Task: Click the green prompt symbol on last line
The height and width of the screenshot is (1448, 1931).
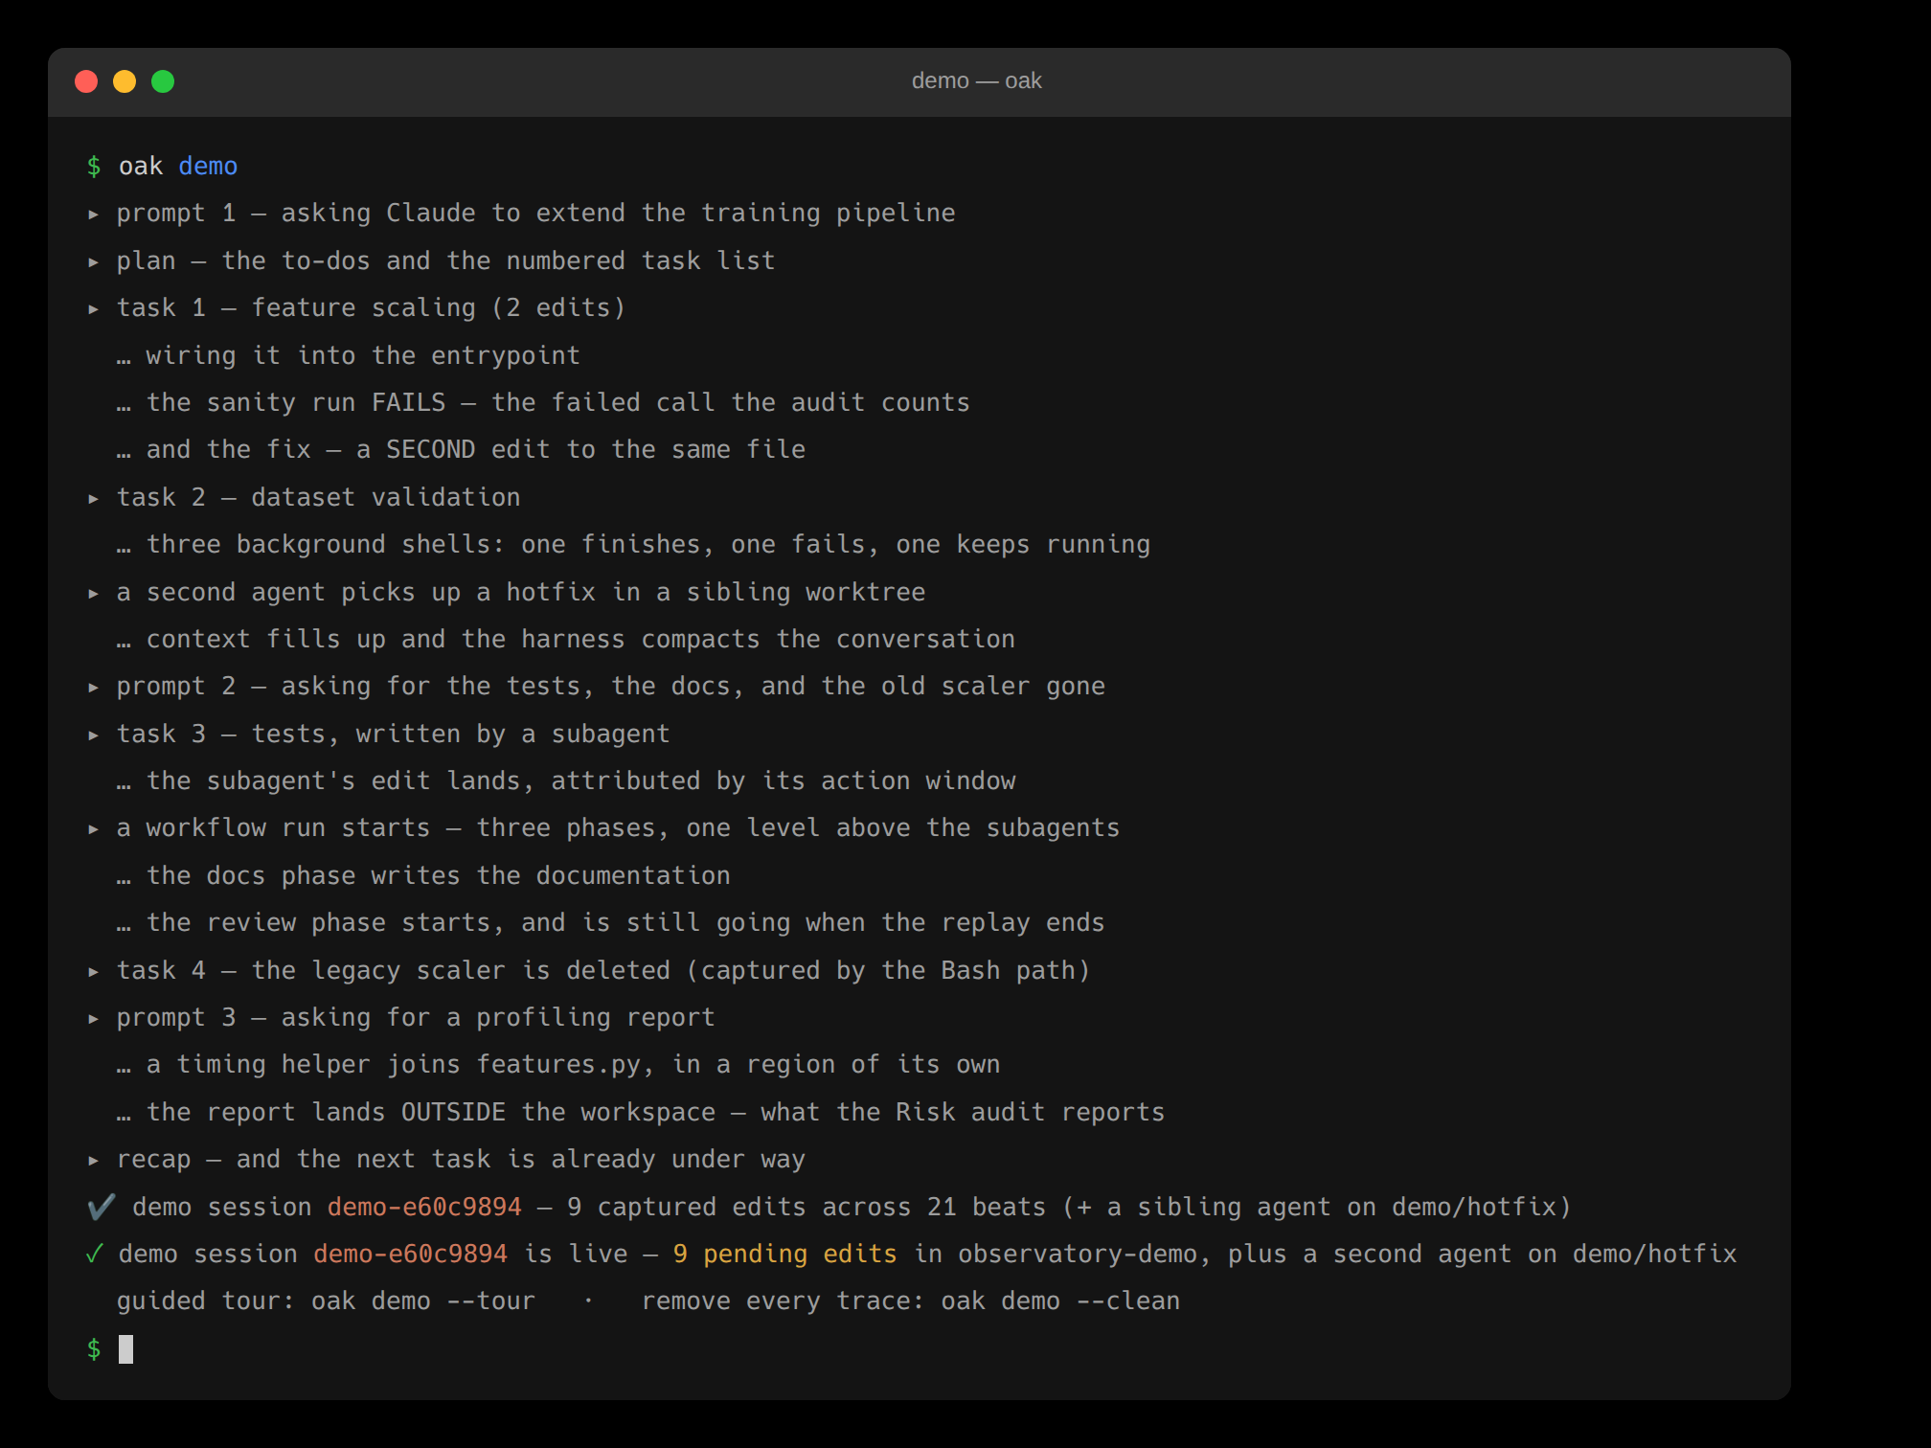Action: [94, 1349]
